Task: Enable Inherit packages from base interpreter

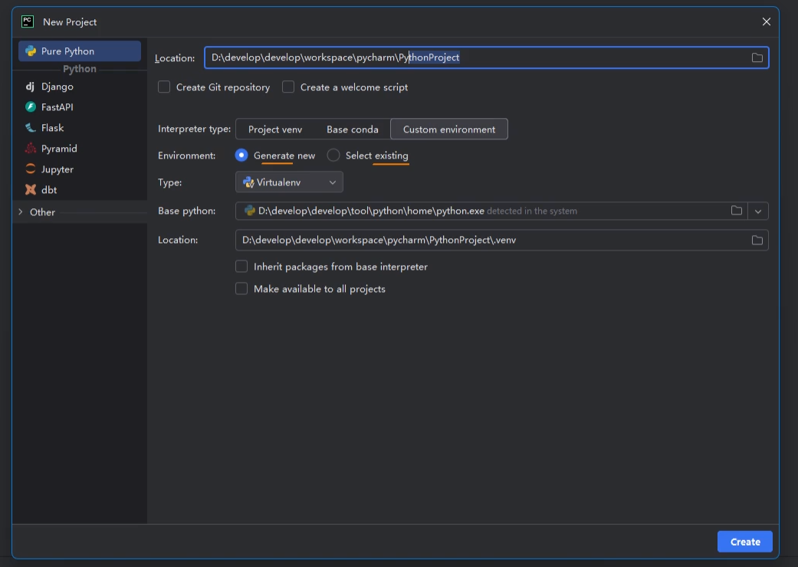Action: click(x=241, y=267)
